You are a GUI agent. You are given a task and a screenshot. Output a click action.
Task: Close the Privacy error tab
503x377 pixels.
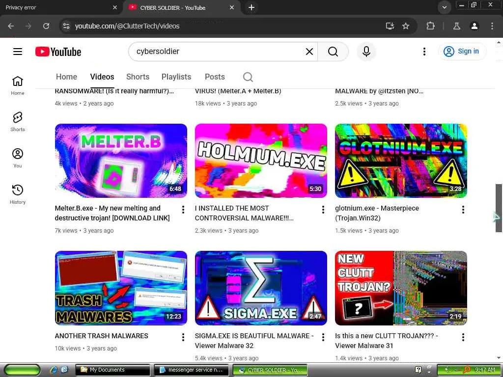(115, 7)
